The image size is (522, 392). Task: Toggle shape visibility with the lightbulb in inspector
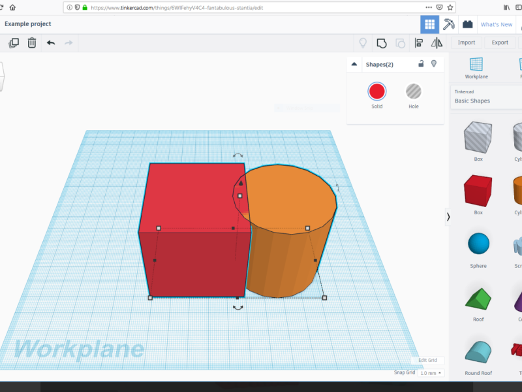(x=433, y=64)
